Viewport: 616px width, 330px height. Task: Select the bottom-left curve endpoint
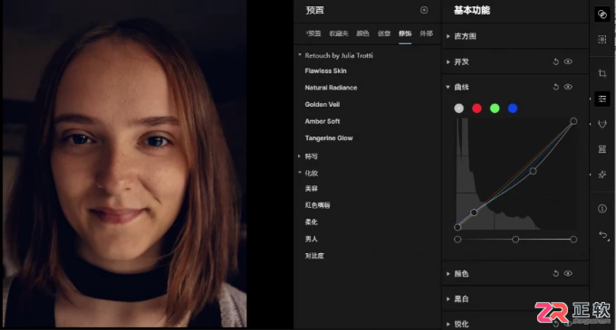pos(457,227)
